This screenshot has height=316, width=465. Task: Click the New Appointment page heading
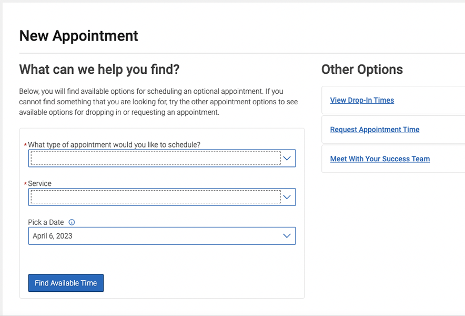pyautogui.click(x=78, y=36)
